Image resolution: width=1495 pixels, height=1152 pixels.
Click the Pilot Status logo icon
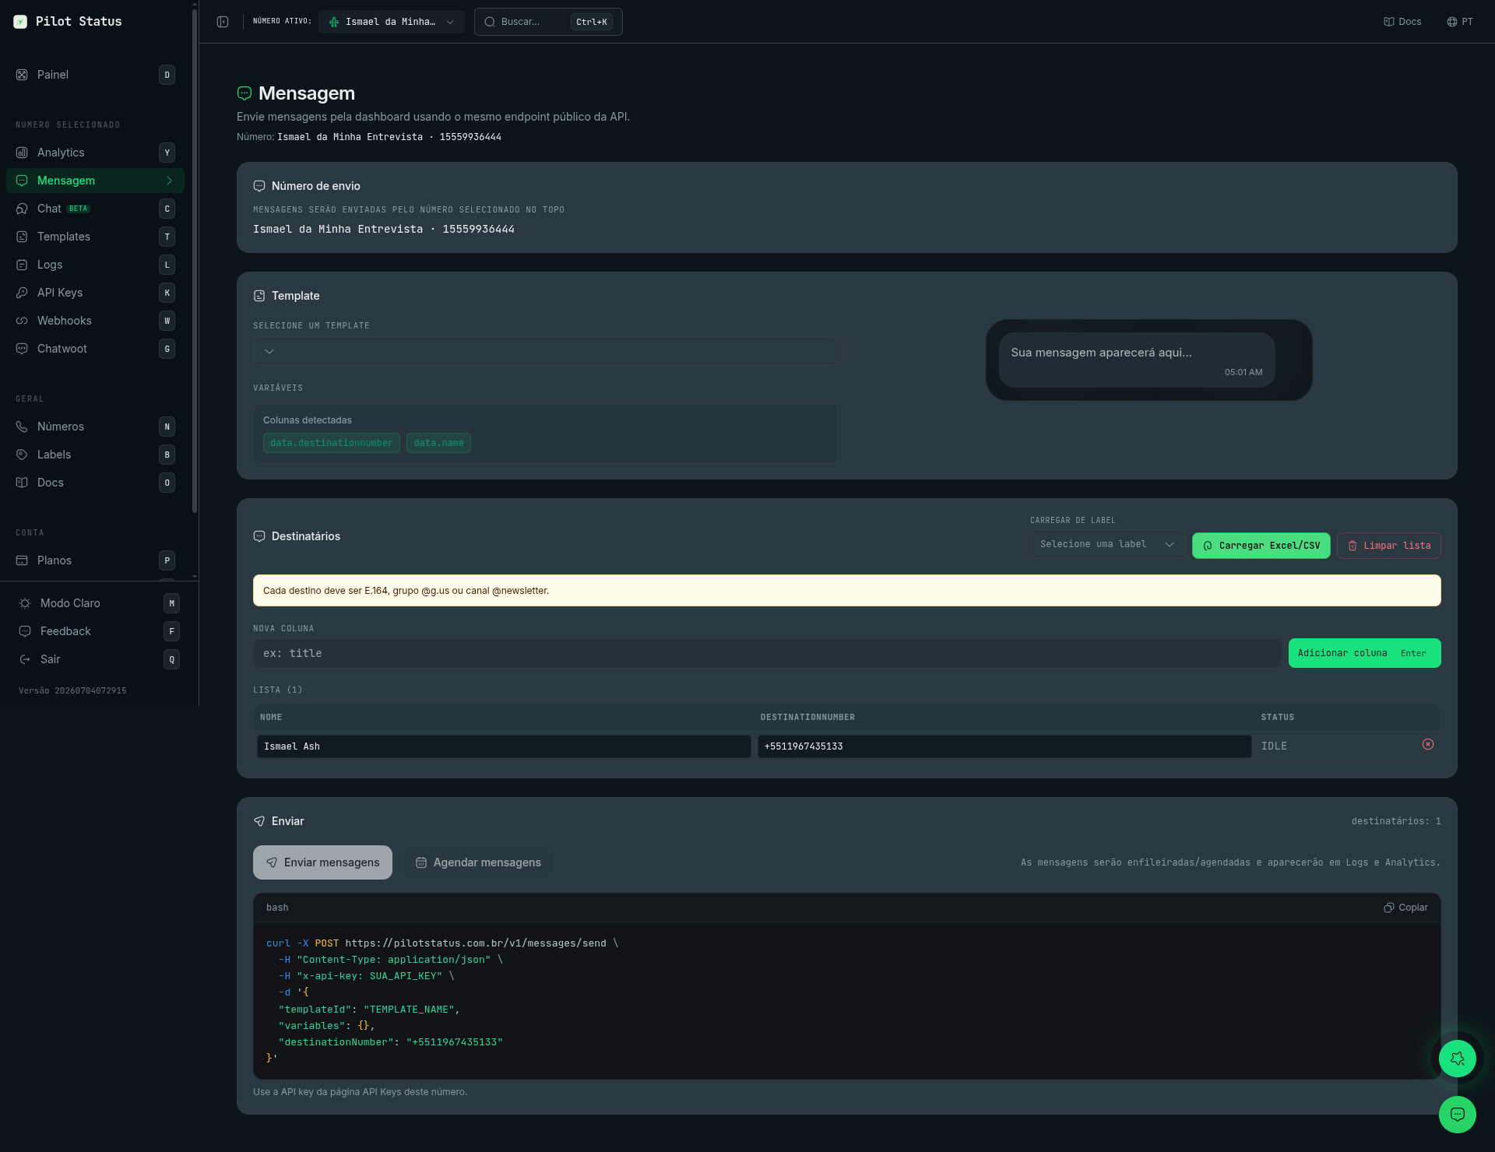coord(20,22)
